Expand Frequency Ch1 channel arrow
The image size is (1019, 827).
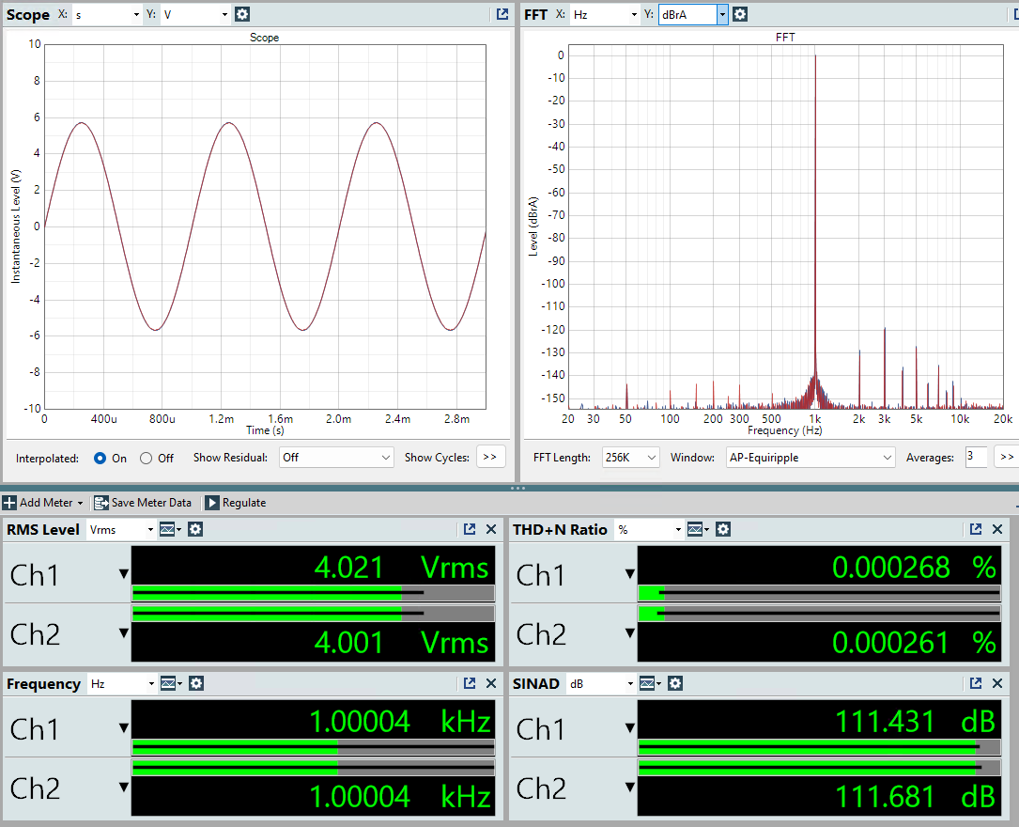(123, 728)
